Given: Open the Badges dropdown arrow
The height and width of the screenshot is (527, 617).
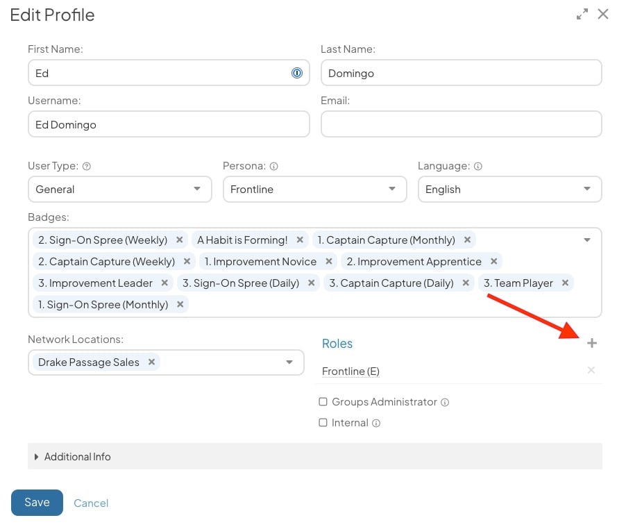Looking at the screenshot, I should pyautogui.click(x=588, y=240).
